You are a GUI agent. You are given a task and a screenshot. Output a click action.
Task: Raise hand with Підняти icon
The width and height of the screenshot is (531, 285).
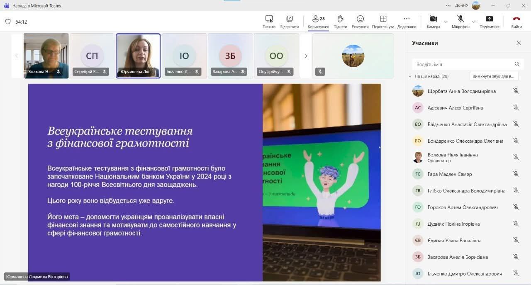[x=340, y=19]
